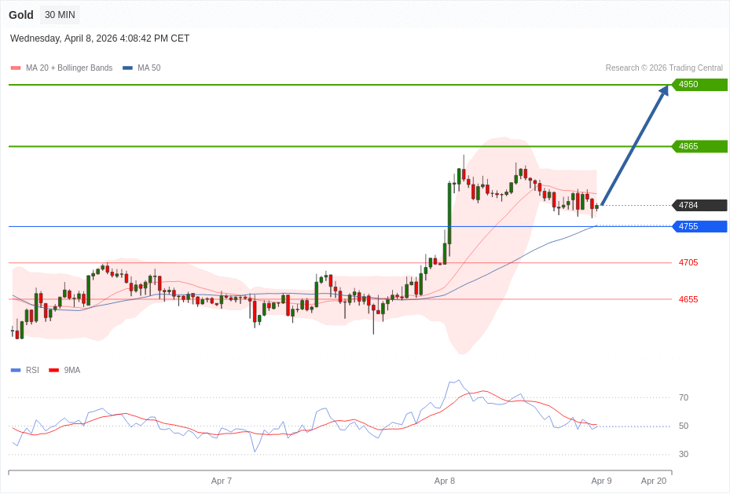
Task: Toggle the 9MA legend entry
Action: [72, 370]
